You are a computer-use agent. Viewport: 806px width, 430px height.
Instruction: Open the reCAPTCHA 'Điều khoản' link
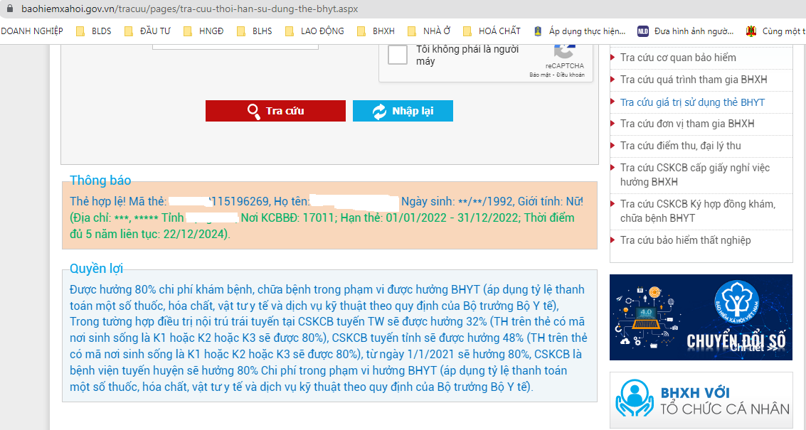[x=570, y=75]
